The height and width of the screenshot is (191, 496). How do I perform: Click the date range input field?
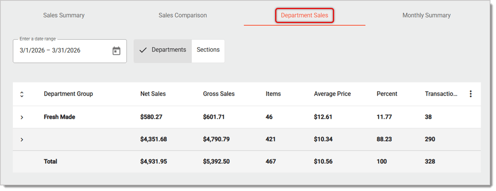(x=69, y=51)
